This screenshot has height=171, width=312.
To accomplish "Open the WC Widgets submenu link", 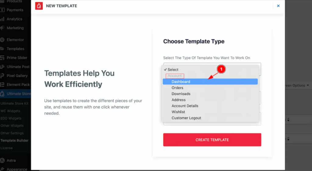I will 10,111.
